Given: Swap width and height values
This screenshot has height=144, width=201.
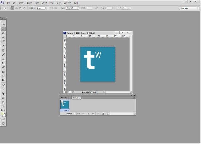Looking at the screenshot, I should pos(96,8).
